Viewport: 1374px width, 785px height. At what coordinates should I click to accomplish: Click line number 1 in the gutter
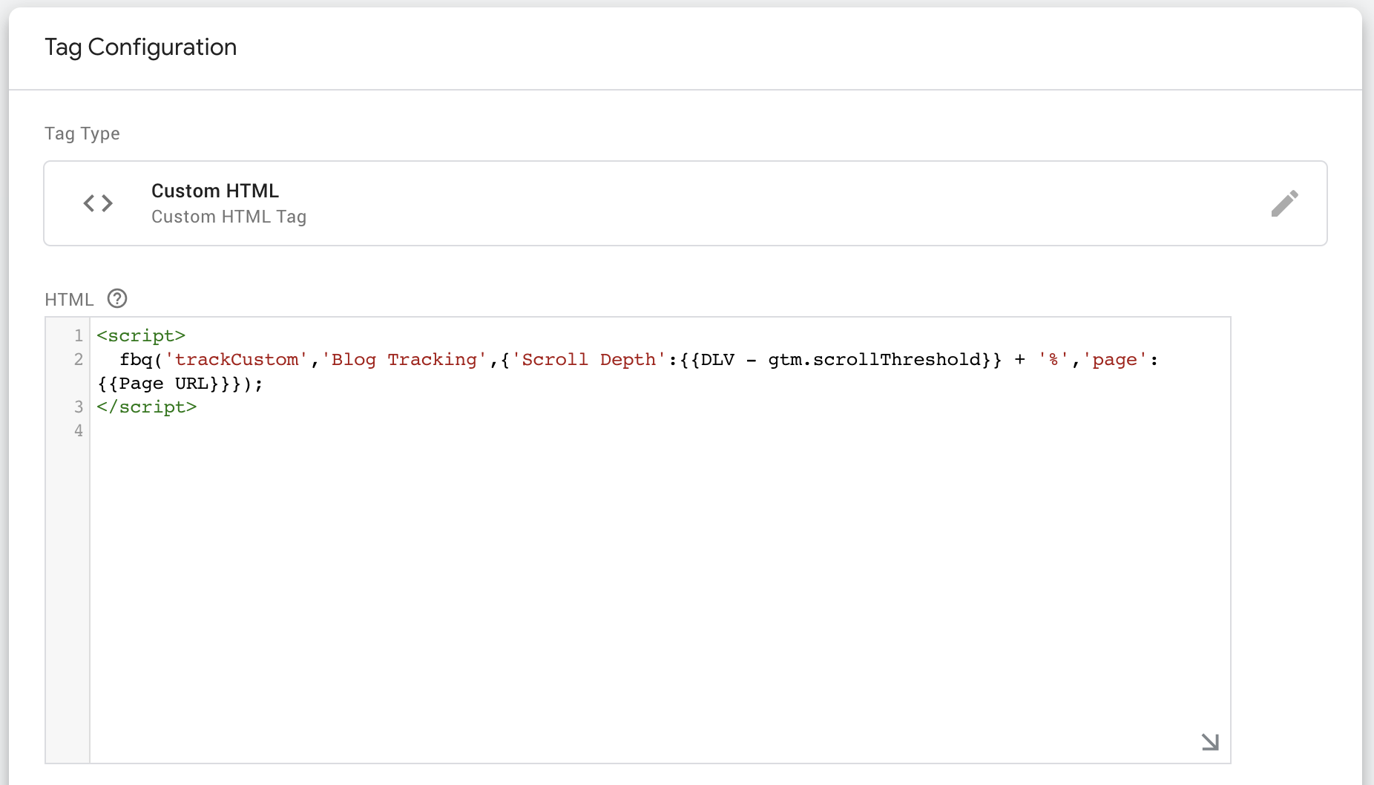pyautogui.click(x=79, y=335)
